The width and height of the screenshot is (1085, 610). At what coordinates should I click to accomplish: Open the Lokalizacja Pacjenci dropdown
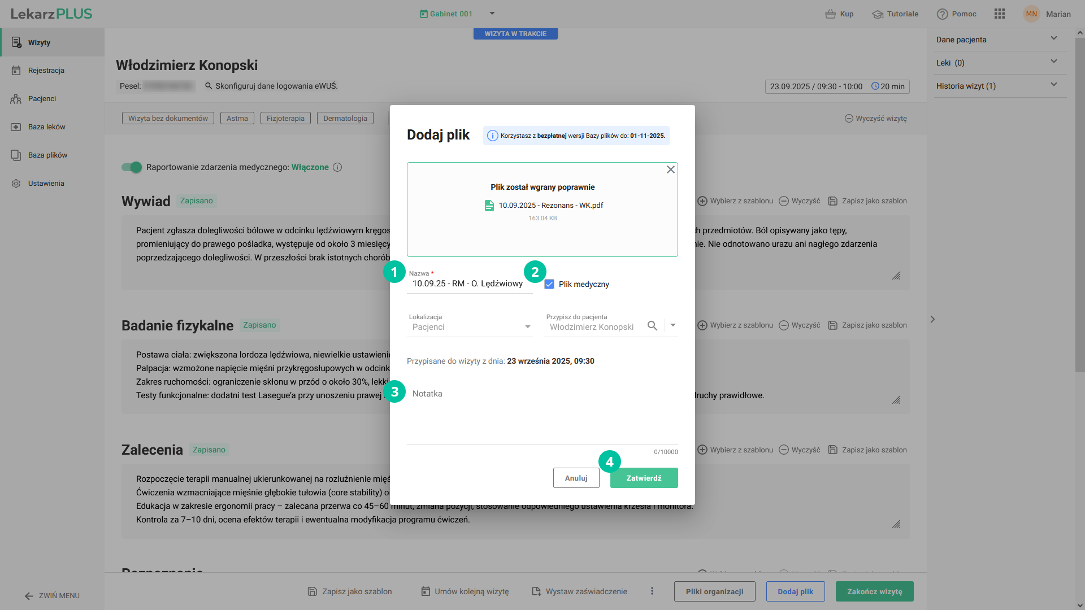tap(470, 326)
